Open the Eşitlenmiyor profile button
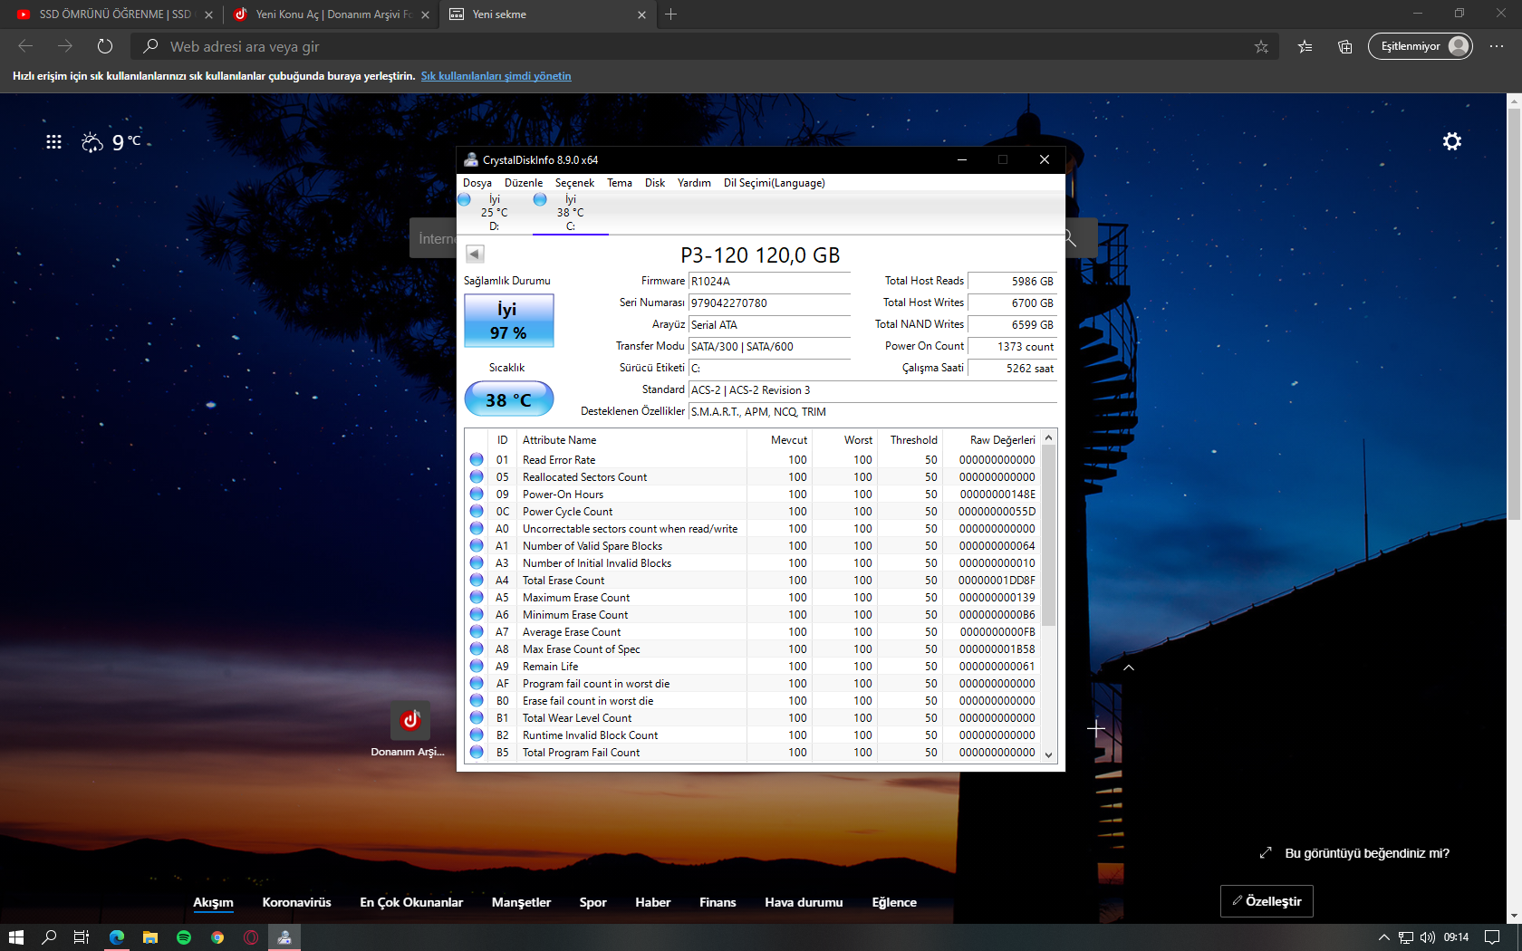The image size is (1522, 951). pos(1420,46)
